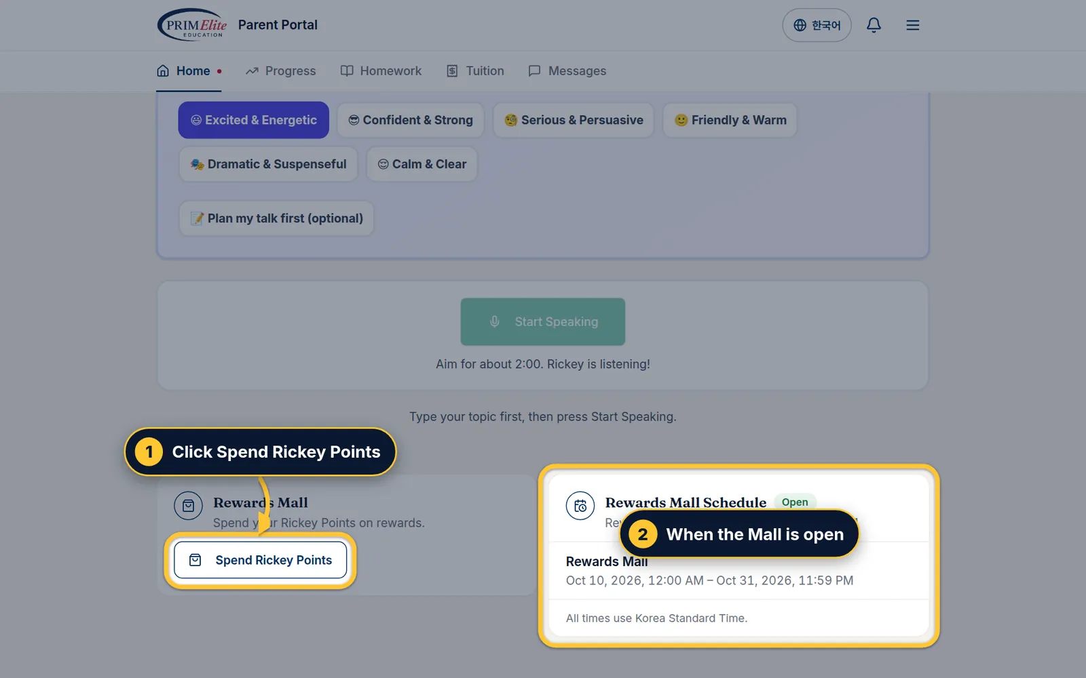Viewport: 1086px width, 678px height.
Task: Click the Spend your Rickey Points on rewards text
Action: coord(319,523)
